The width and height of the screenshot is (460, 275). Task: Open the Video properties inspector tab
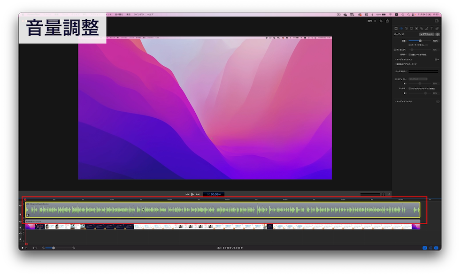tap(396, 28)
